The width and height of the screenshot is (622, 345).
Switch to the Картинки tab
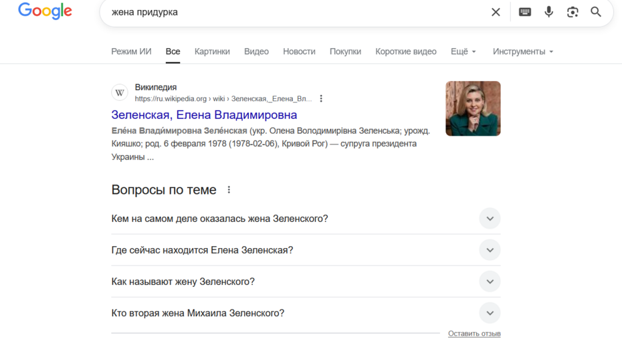click(x=212, y=51)
